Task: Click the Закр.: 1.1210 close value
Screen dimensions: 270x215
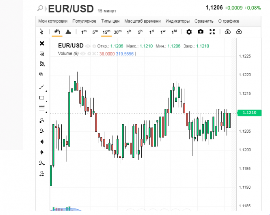Action: pos(196,46)
